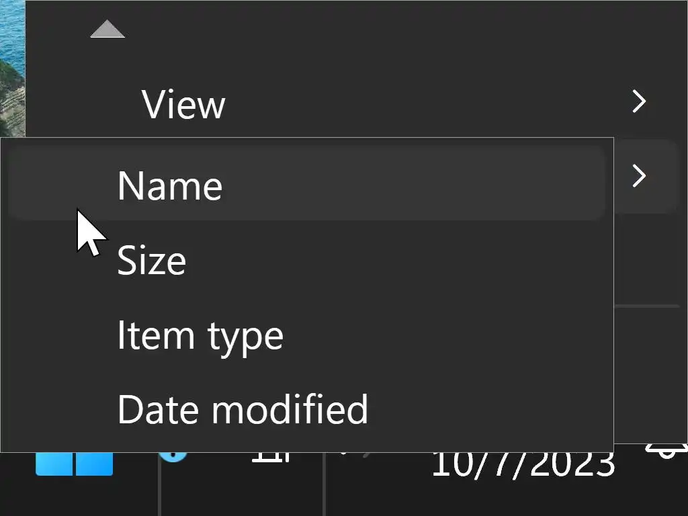Click the empty taskbar area below the Start button
The width and height of the screenshot is (688, 516).
click(74, 497)
